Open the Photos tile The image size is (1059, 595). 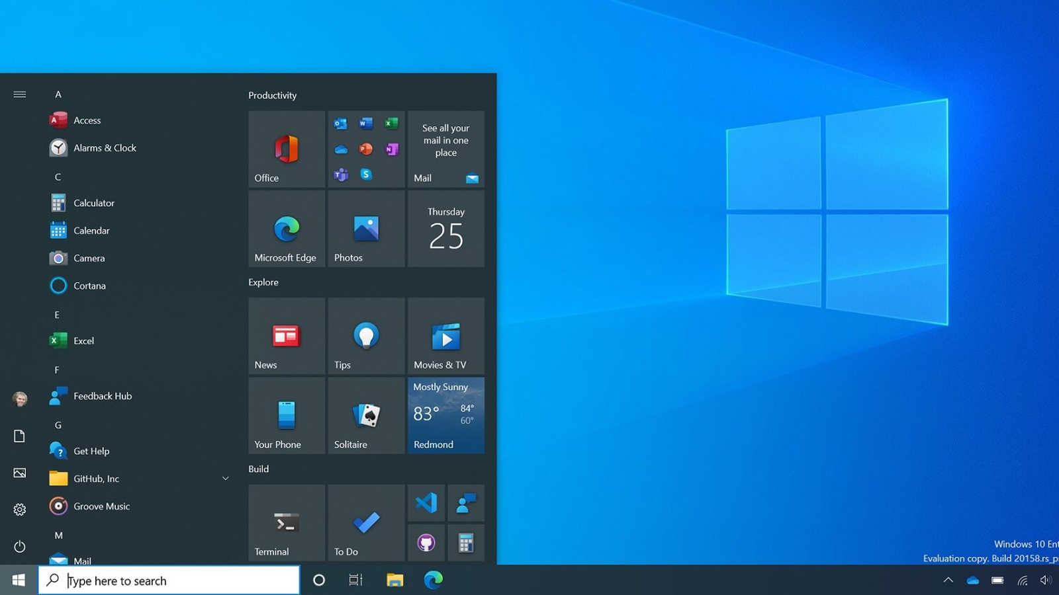pyautogui.click(x=366, y=229)
